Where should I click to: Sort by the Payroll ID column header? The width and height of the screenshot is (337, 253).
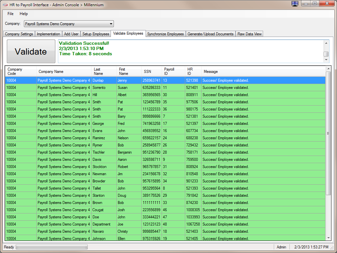click(173, 71)
